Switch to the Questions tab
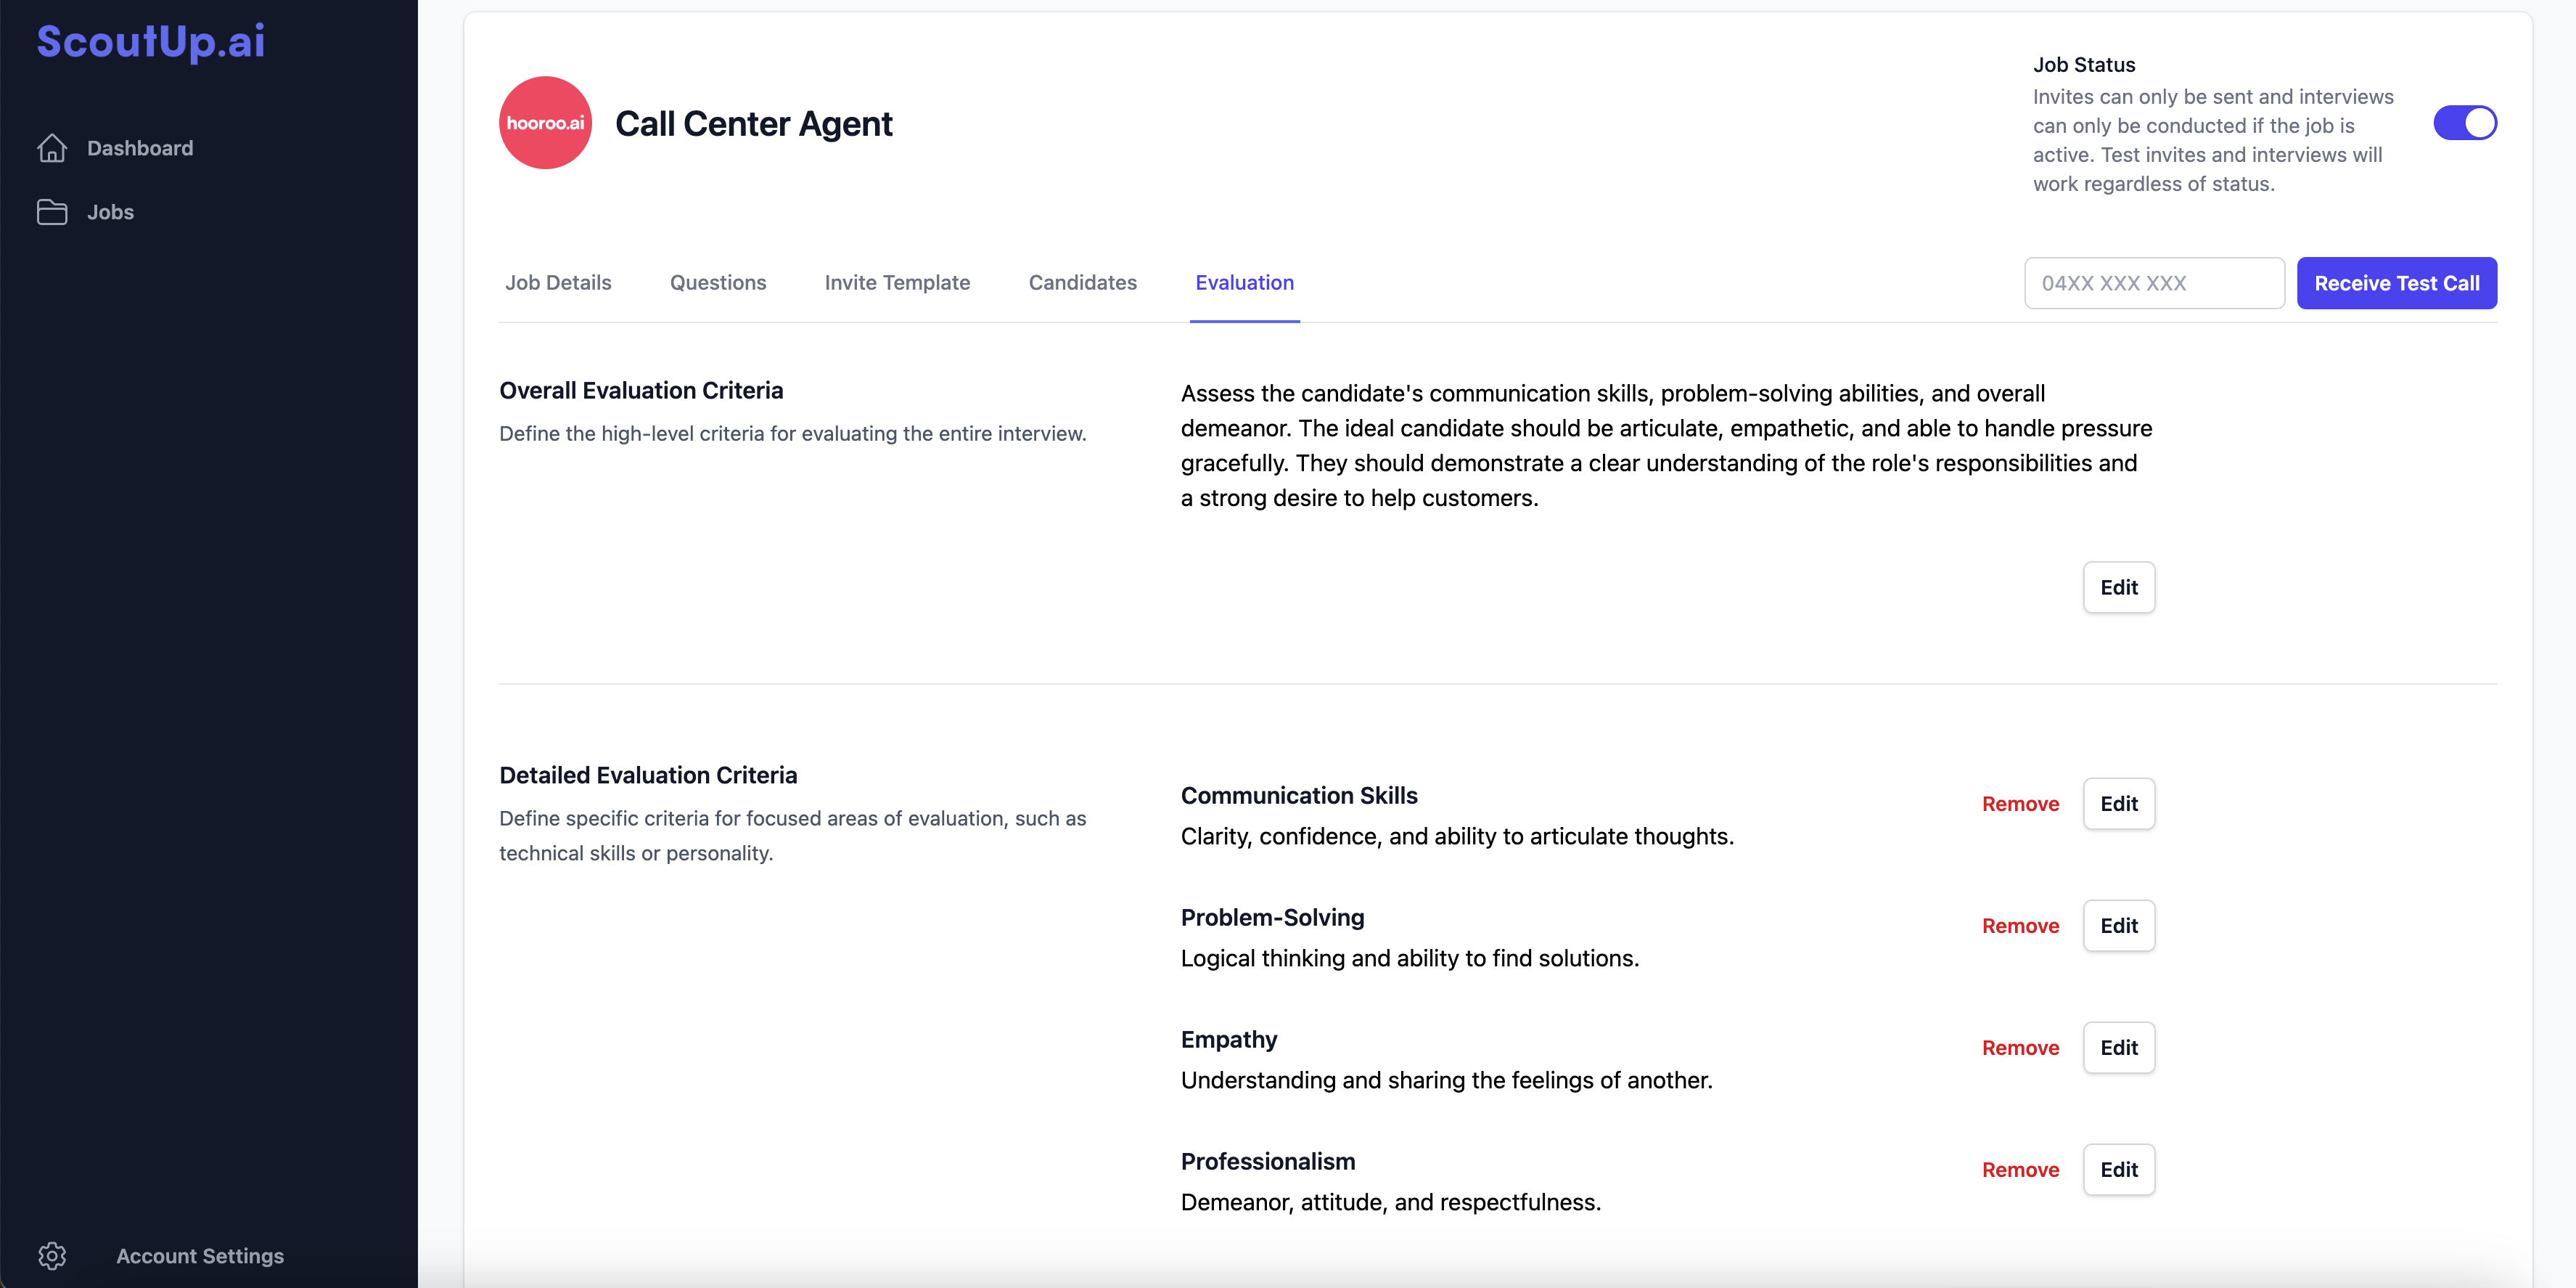The width and height of the screenshot is (2576, 1288). point(718,283)
